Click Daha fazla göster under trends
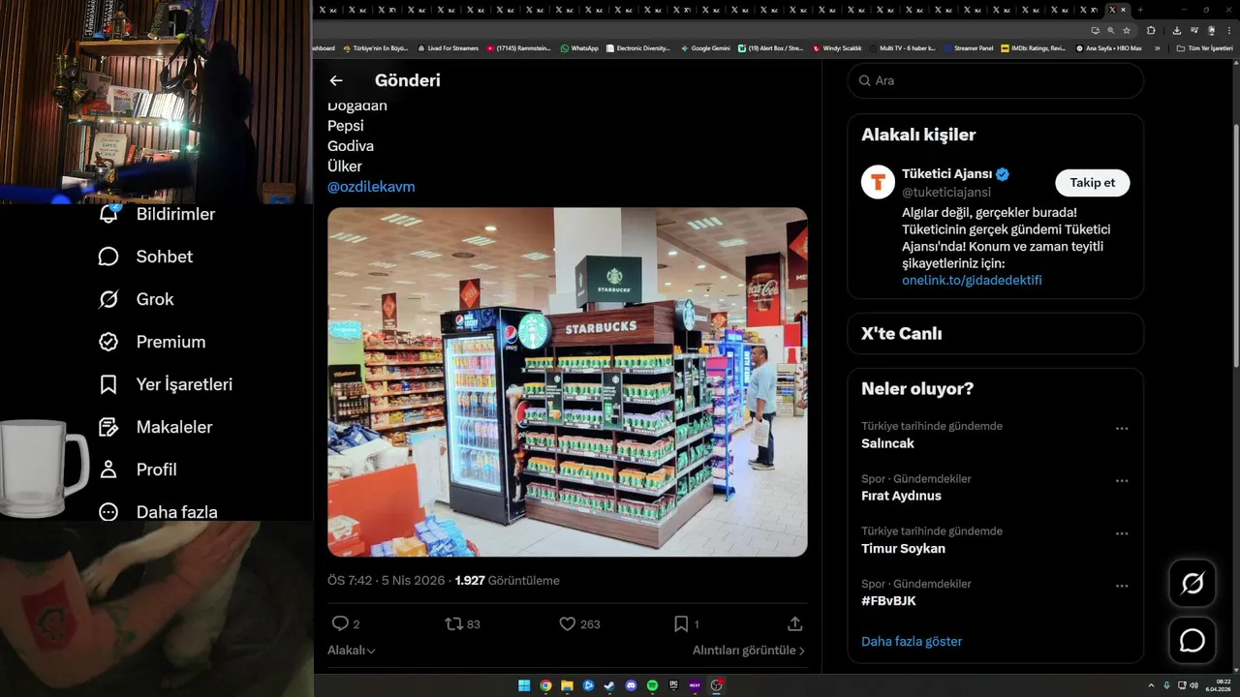Screen dimensions: 1240x697 912,641
